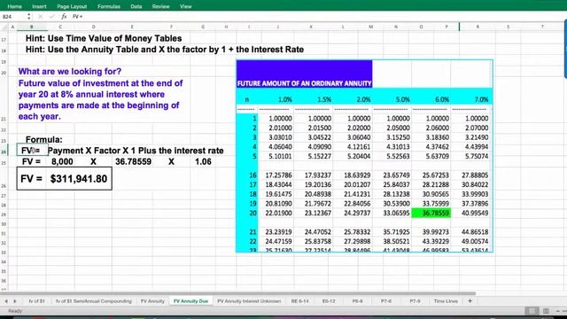Click the factor cell 36.78559 in formula row
The image size is (567, 319).
coord(133,161)
